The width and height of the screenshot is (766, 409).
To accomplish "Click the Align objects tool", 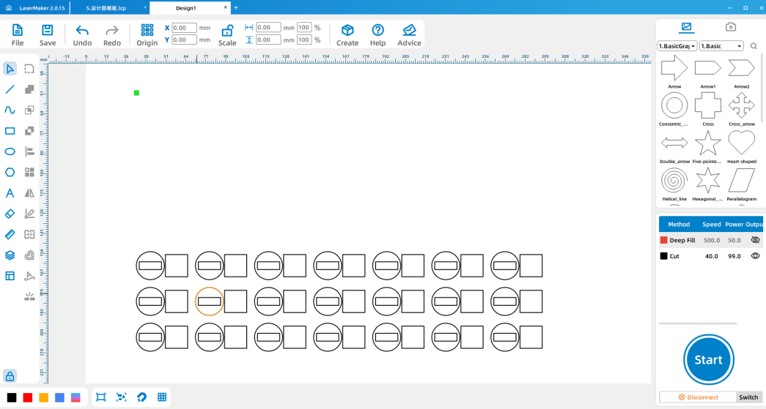I will tap(29, 151).
